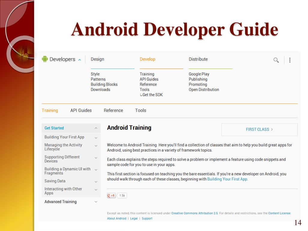The height and width of the screenshot is (231, 308).
Task: Switch to the API Guides tab
Action: [81, 110]
